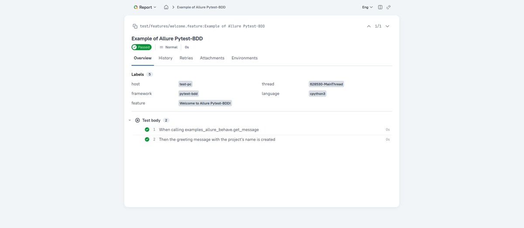Switch to the History tab
This screenshot has height=228, width=524.
165,58
